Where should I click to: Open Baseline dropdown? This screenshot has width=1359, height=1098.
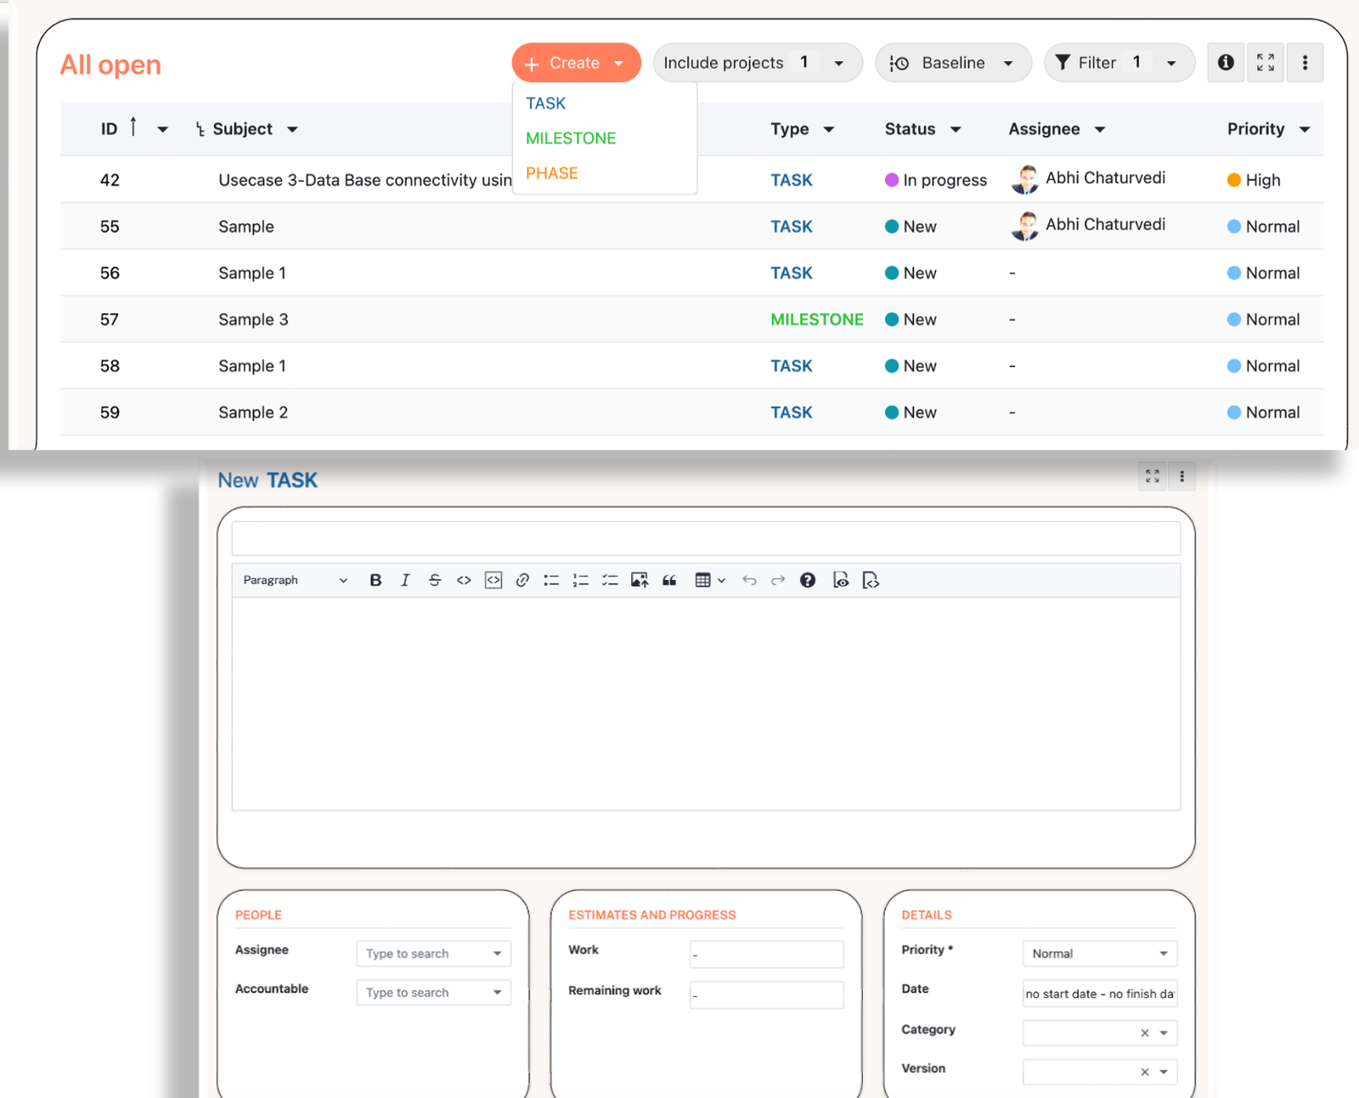[x=953, y=63]
